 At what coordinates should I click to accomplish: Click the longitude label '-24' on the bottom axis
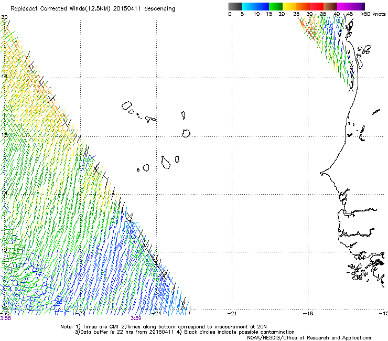tap(156, 314)
